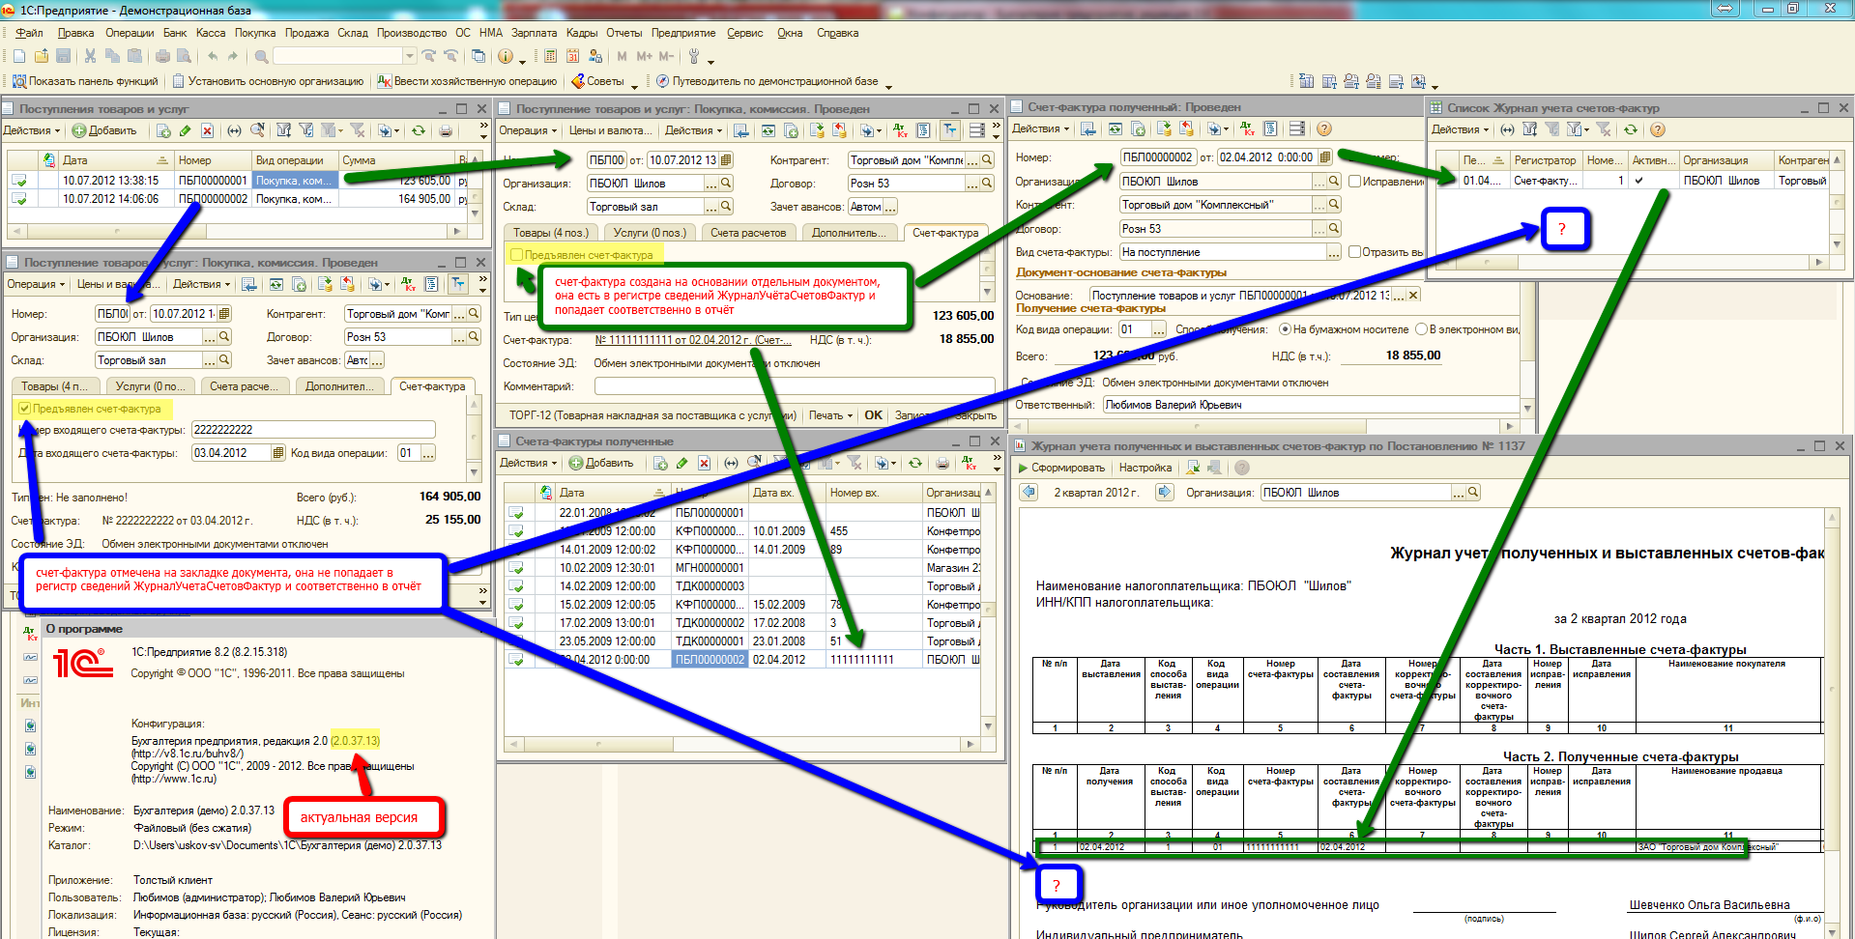
Task: Open the № 11111111111 от 02.04.2012 invoice link
Action: (694, 340)
